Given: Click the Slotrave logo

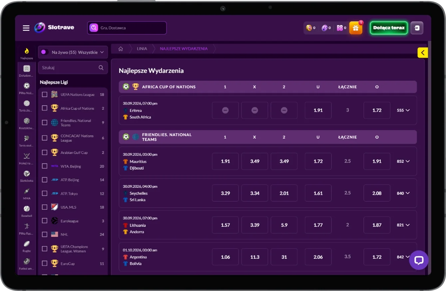Looking at the screenshot, I should (54, 28).
